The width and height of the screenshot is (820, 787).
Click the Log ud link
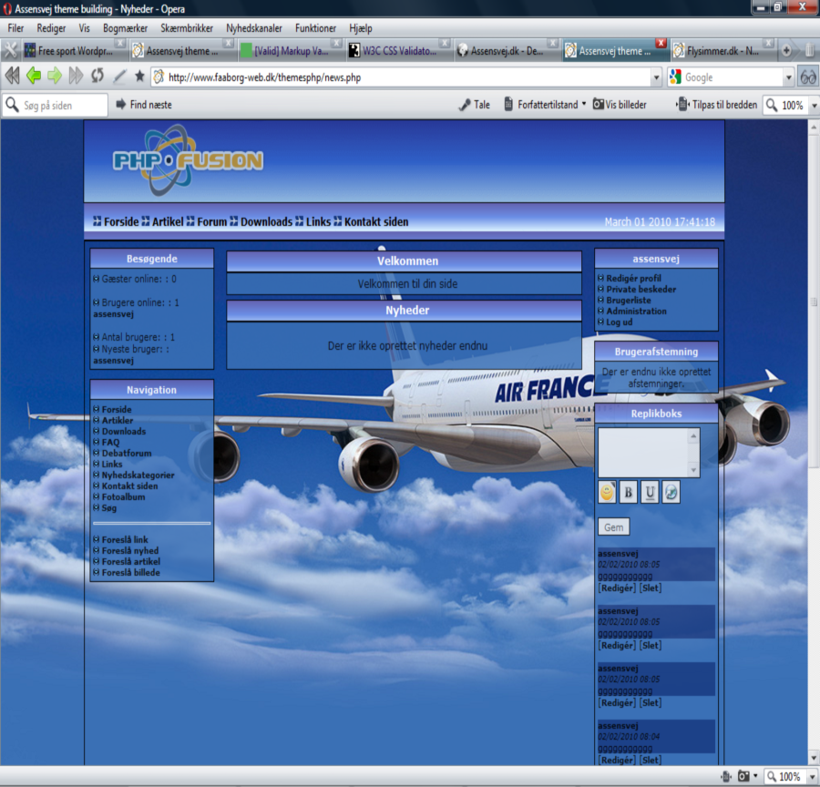pos(620,322)
